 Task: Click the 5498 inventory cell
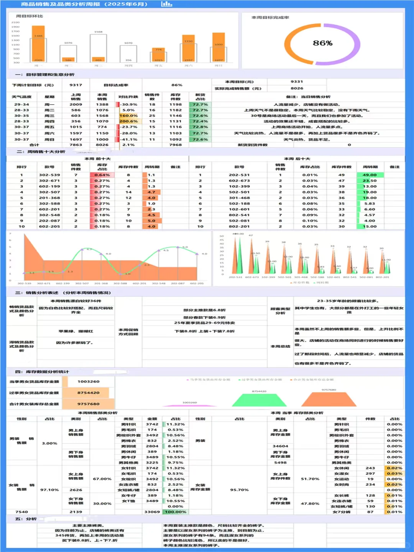(280, 463)
